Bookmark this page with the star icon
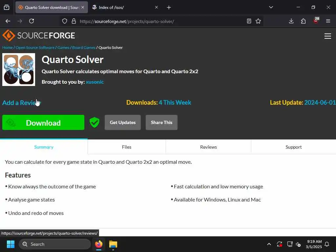 (258, 21)
